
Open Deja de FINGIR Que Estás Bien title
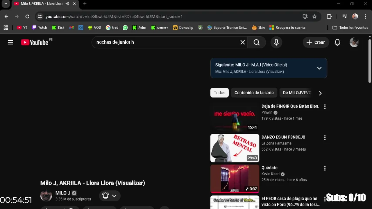click(x=290, y=106)
